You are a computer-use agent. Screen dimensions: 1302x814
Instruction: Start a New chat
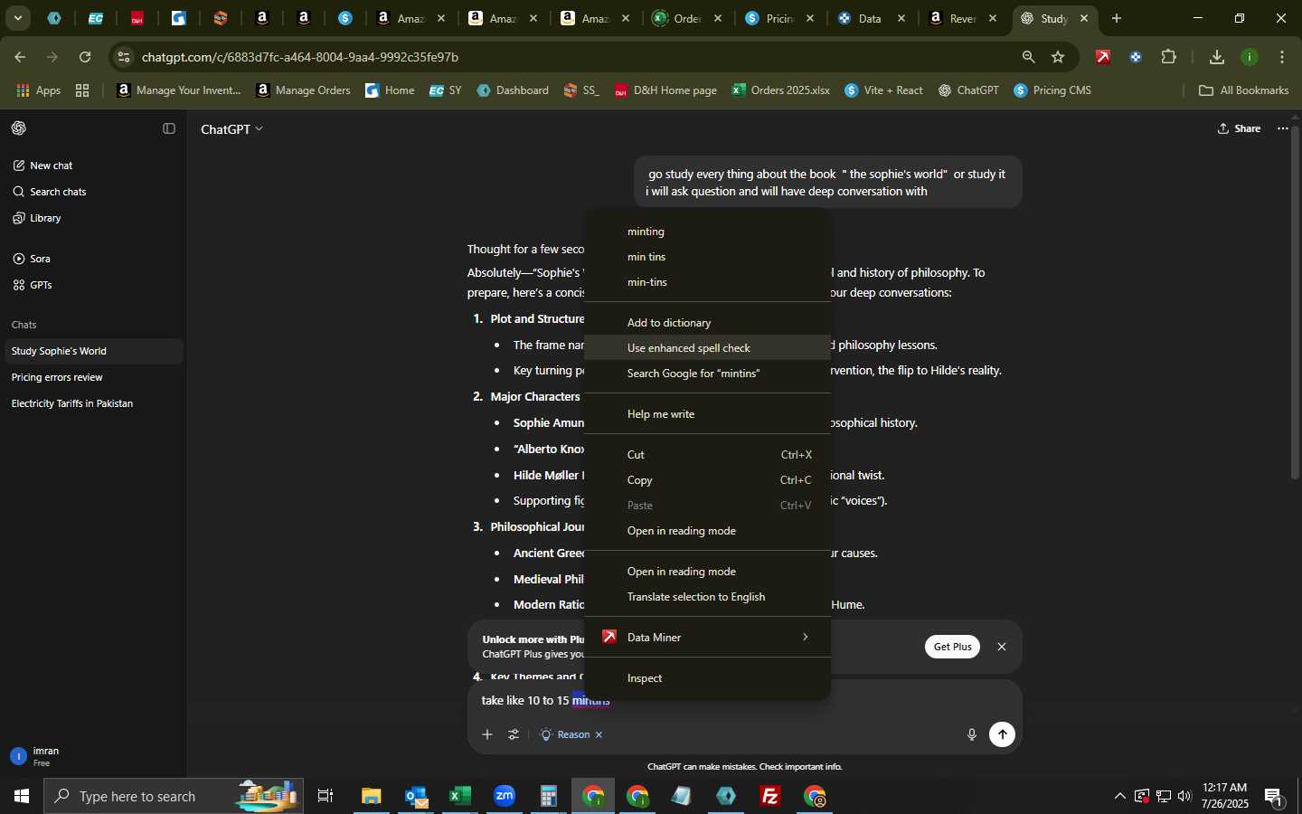(93, 166)
